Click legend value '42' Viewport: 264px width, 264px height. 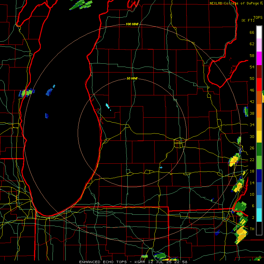(x=252, y=102)
